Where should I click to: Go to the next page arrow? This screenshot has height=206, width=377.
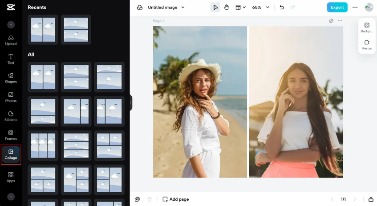coord(355,199)
